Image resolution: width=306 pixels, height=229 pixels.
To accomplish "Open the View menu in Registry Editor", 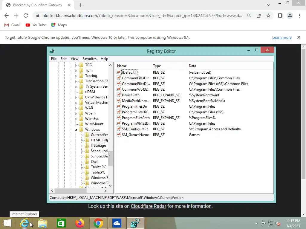I will pos(74,59).
